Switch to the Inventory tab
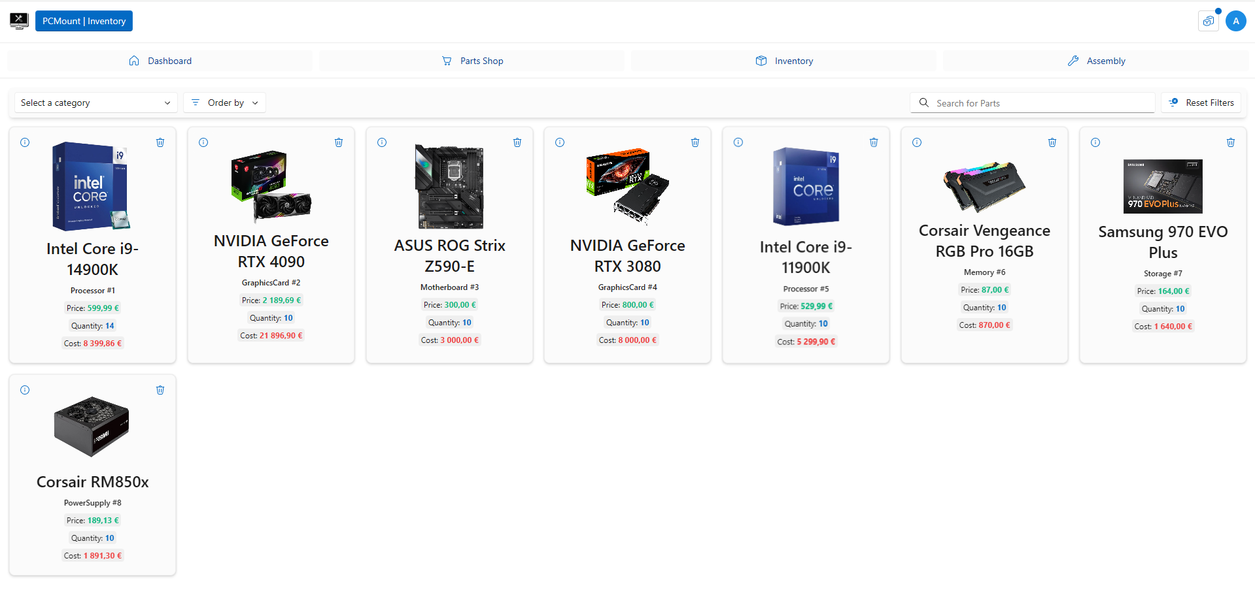This screenshot has width=1255, height=614. pyautogui.click(x=784, y=61)
